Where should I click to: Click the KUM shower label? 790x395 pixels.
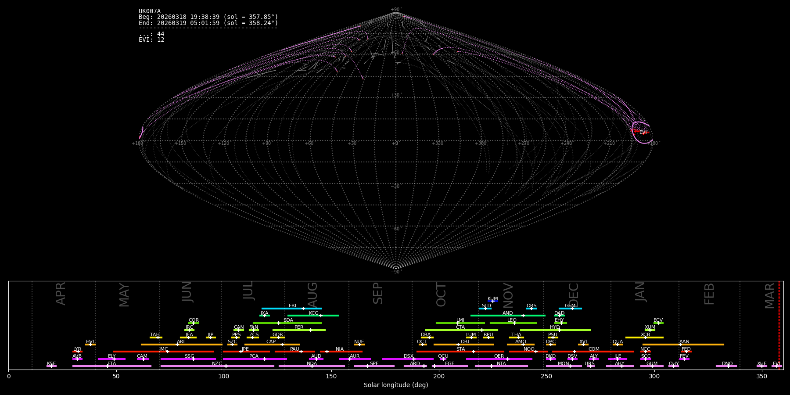pyautogui.click(x=493, y=298)
